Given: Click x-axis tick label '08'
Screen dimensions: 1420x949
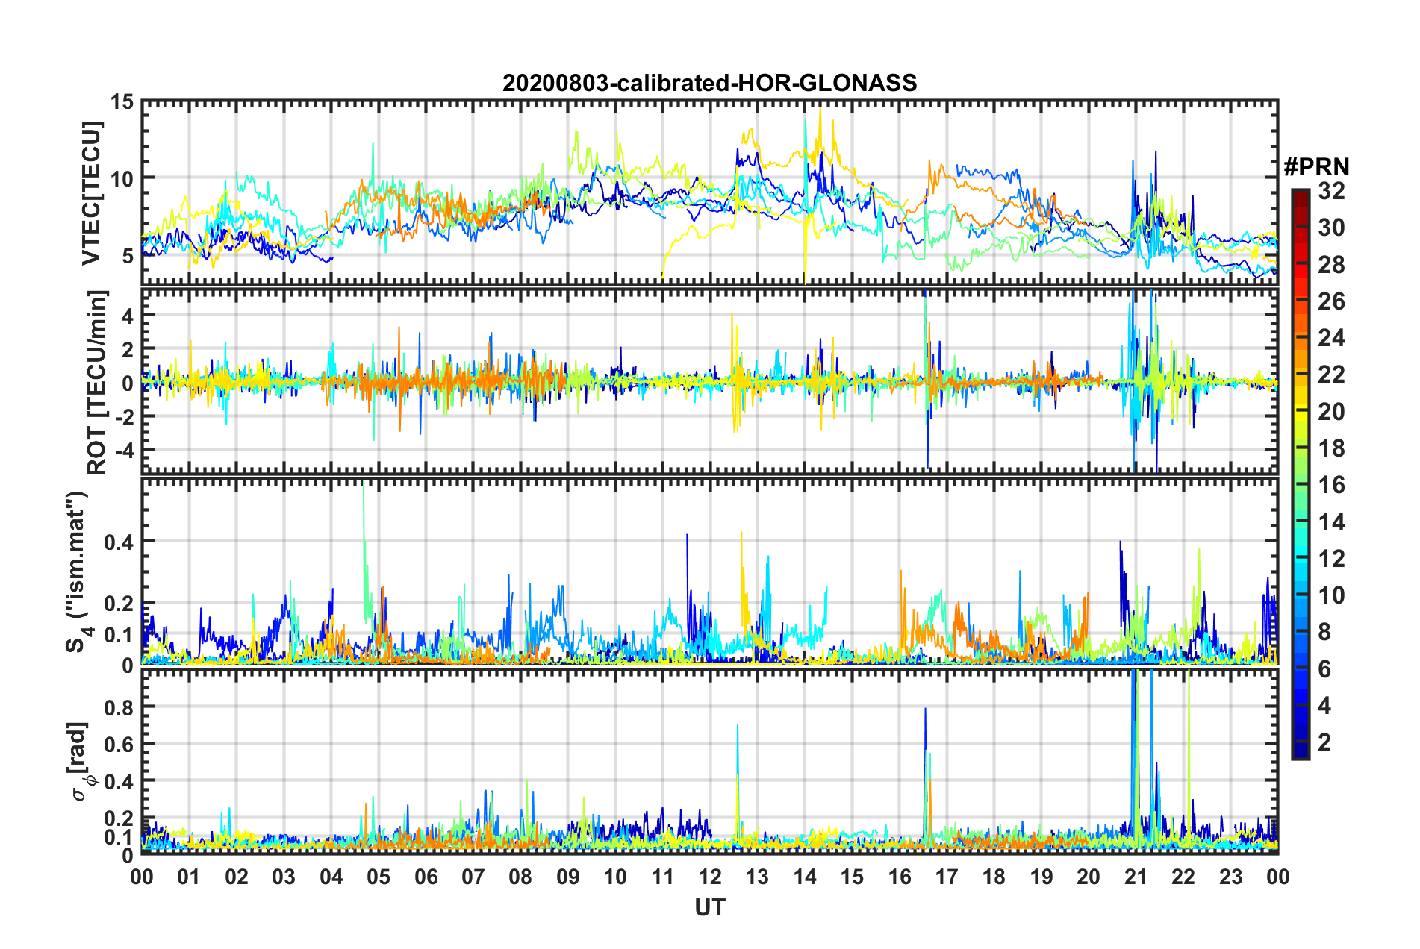Looking at the screenshot, I should 520,877.
